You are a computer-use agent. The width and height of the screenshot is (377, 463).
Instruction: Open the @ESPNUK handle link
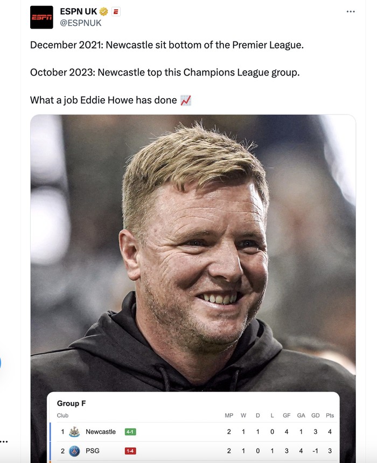[81, 23]
